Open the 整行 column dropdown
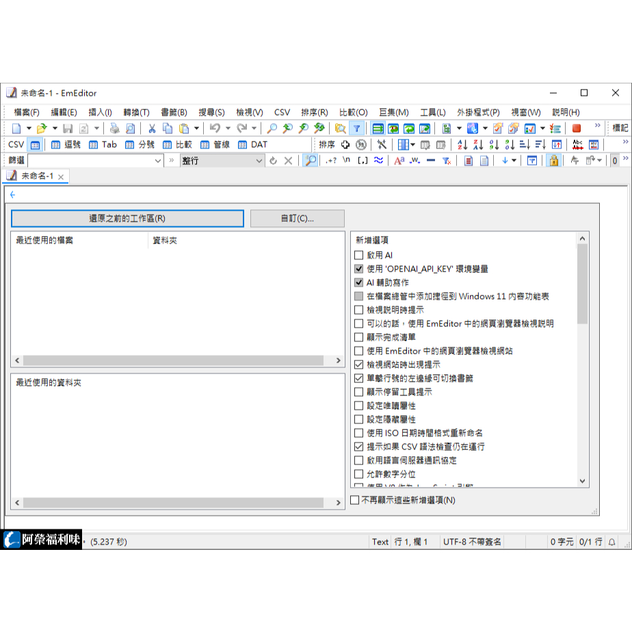Image resolution: width=632 pixels, height=632 pixels. (x=222, y=161)
